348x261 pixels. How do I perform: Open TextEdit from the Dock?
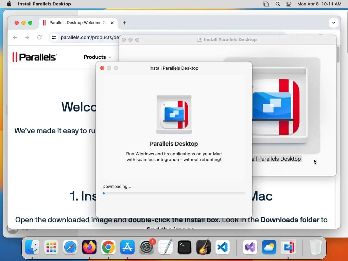coord(166,247)
